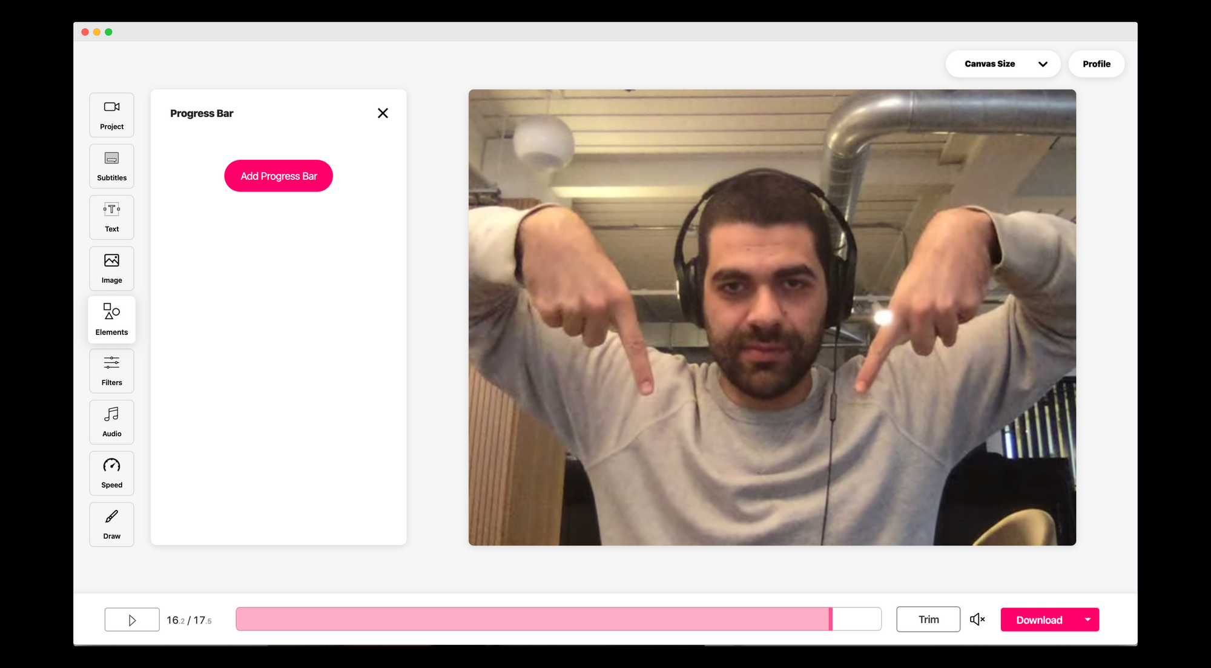
Task: Play the video
Action: [x=132, y=620]
